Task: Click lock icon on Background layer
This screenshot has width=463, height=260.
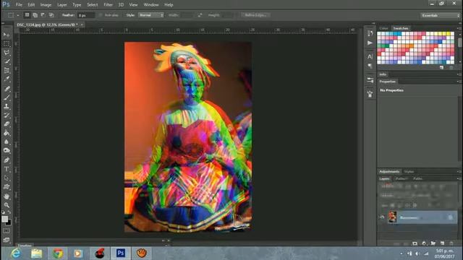Action: (x=450, y=217)
